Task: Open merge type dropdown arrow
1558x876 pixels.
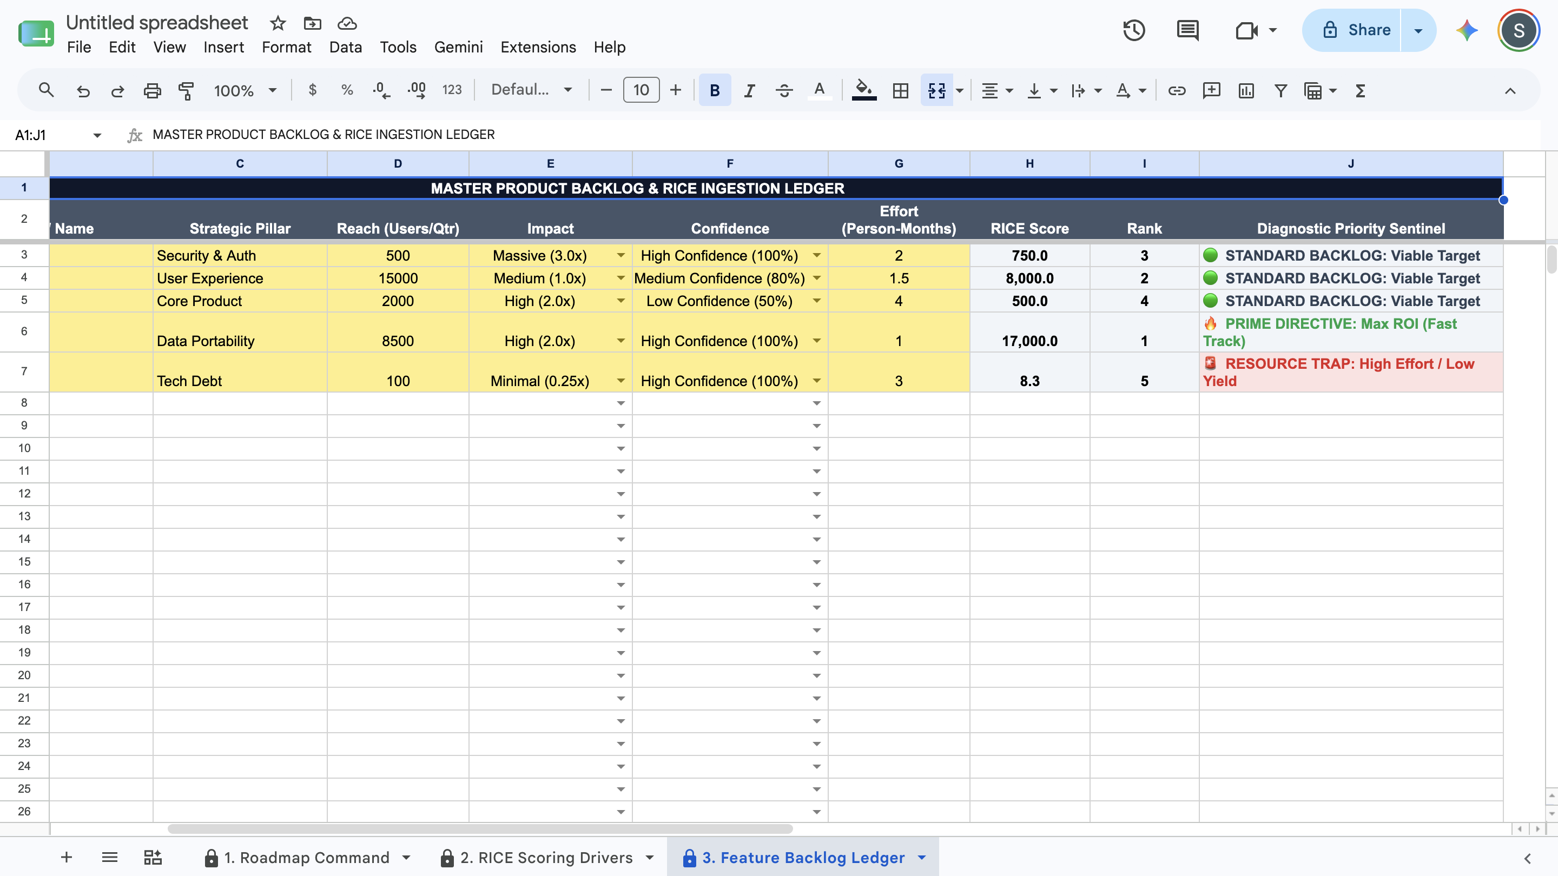Action: tap(960, 91)
